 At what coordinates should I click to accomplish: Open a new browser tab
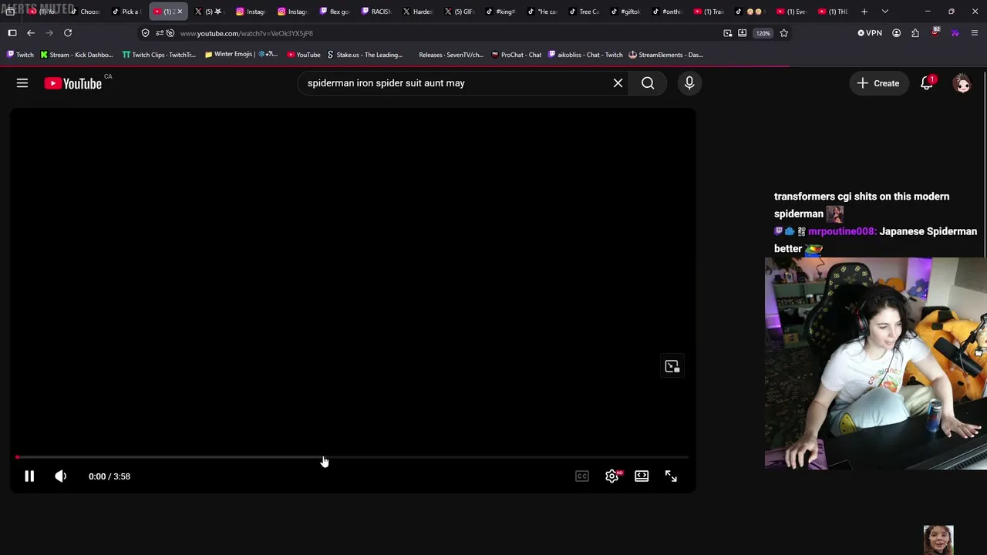864,12
